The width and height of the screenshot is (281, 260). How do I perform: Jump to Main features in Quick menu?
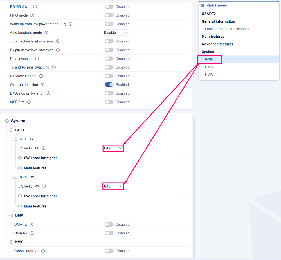coord(213,37)
